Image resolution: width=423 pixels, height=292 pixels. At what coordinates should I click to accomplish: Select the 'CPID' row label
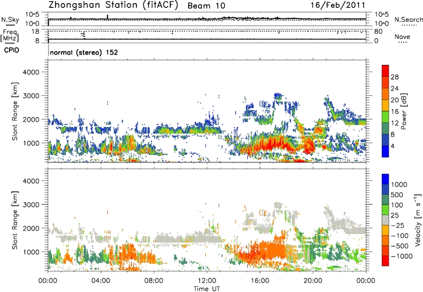[x=12, y=50]
